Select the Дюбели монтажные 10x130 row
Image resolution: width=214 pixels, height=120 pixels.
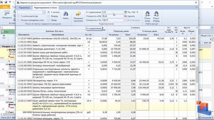(x=106, y=39)
